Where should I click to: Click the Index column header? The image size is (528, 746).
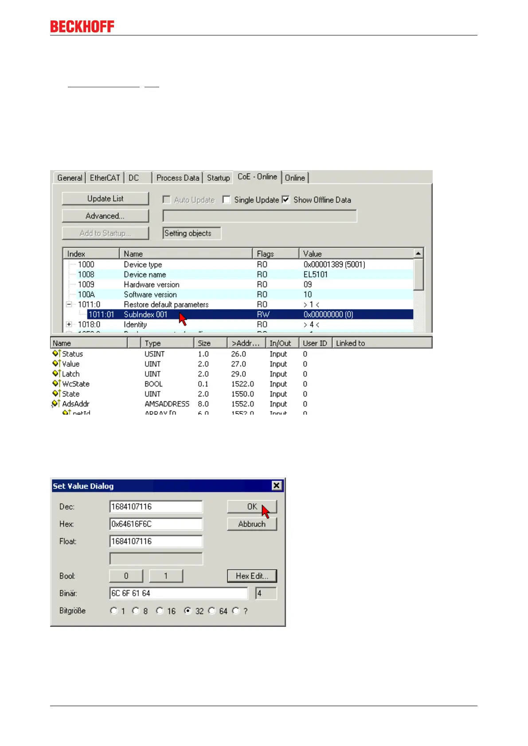(91, 254)
